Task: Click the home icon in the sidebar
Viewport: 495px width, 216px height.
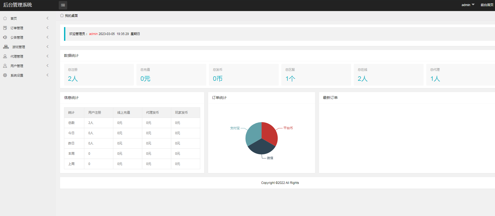Action: [5, 18]
